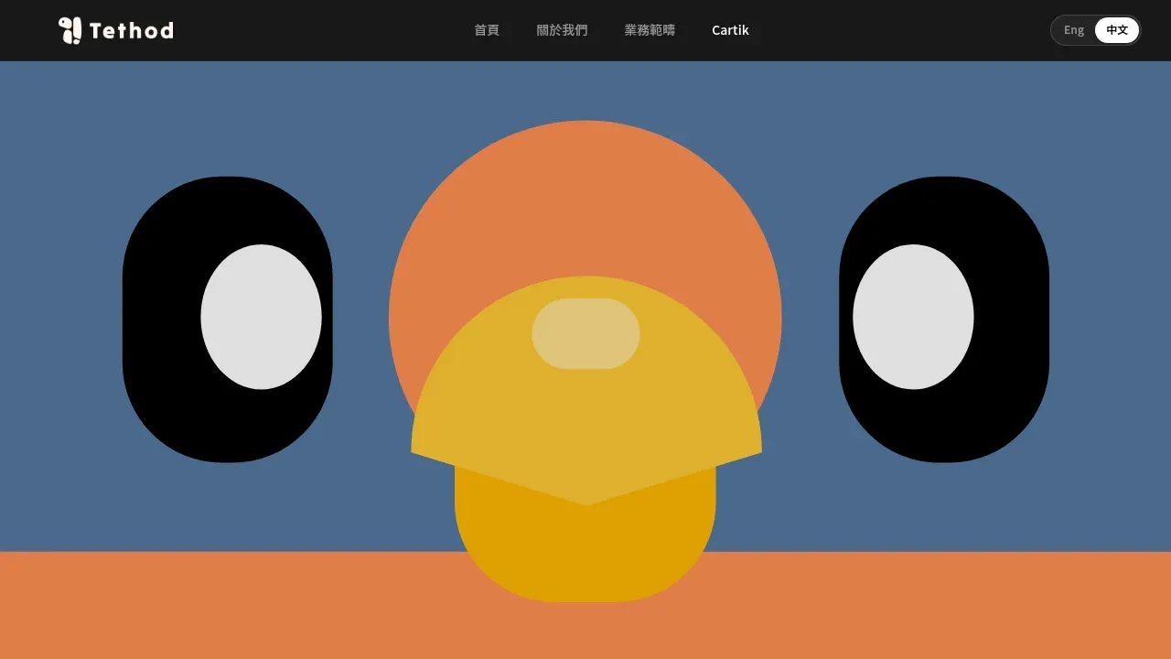Click the Tethod logo mascot icon

tap(70, 30)
